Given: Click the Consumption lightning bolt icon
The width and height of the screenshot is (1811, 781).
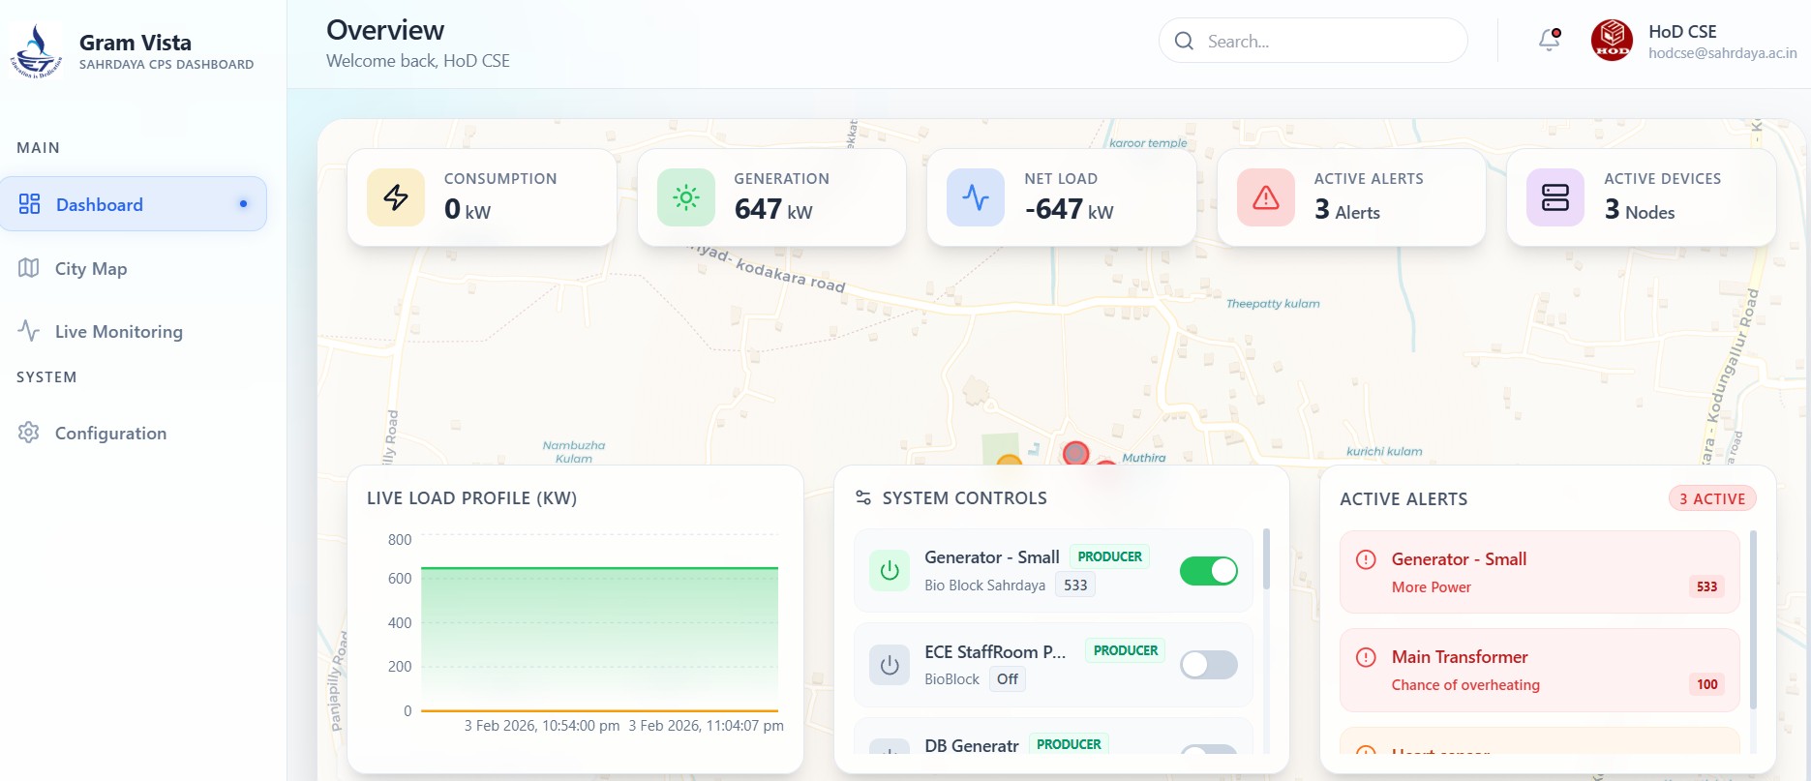Looking at the screenshot, I should pos(396,197).
